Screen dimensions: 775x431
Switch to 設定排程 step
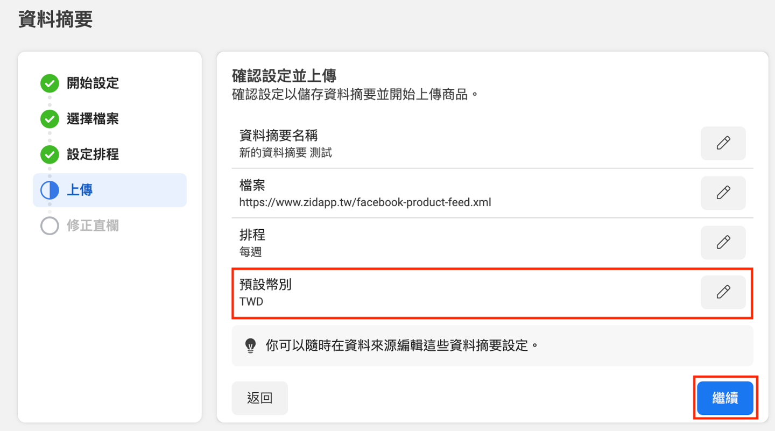click(x=93, y=154)
